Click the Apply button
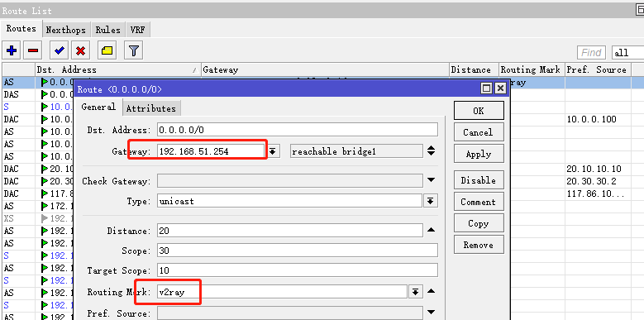The image size is (644, 320). (x=479, y=154)
